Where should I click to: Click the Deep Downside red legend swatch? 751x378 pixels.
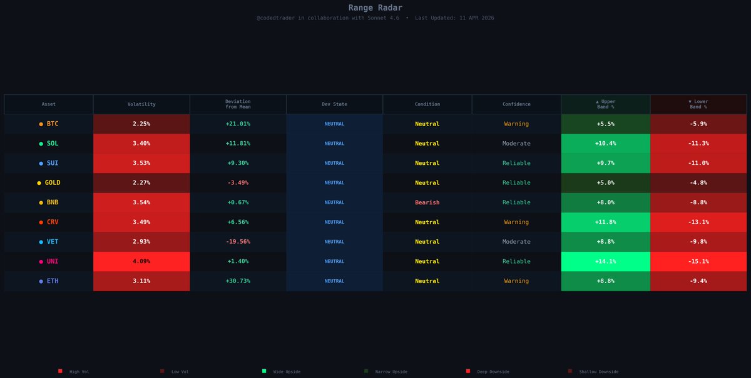[468, 371]
